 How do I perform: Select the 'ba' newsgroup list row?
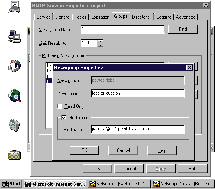click(49, 65)
